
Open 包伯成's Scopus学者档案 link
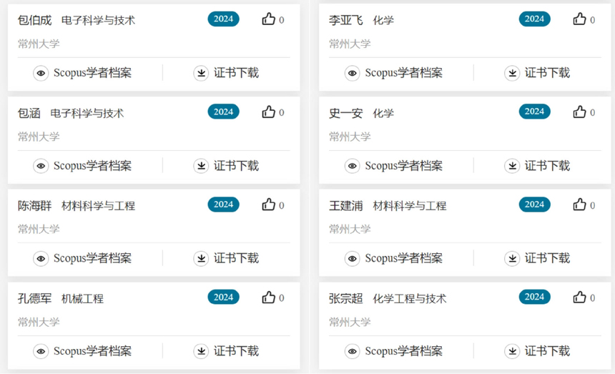92,73
